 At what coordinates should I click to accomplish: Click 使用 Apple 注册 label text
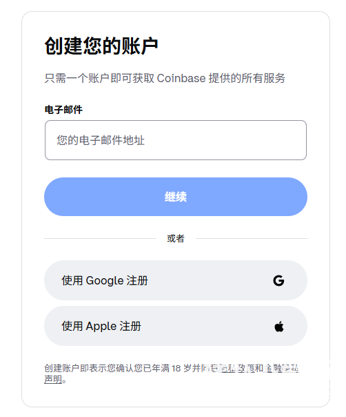pyautogui.click(x=101, y=326)
